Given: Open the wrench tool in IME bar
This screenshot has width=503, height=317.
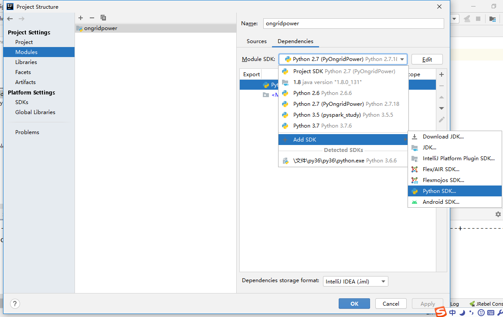Looking at the screenshot, I should pyautogui.click(x=500, y=313).
